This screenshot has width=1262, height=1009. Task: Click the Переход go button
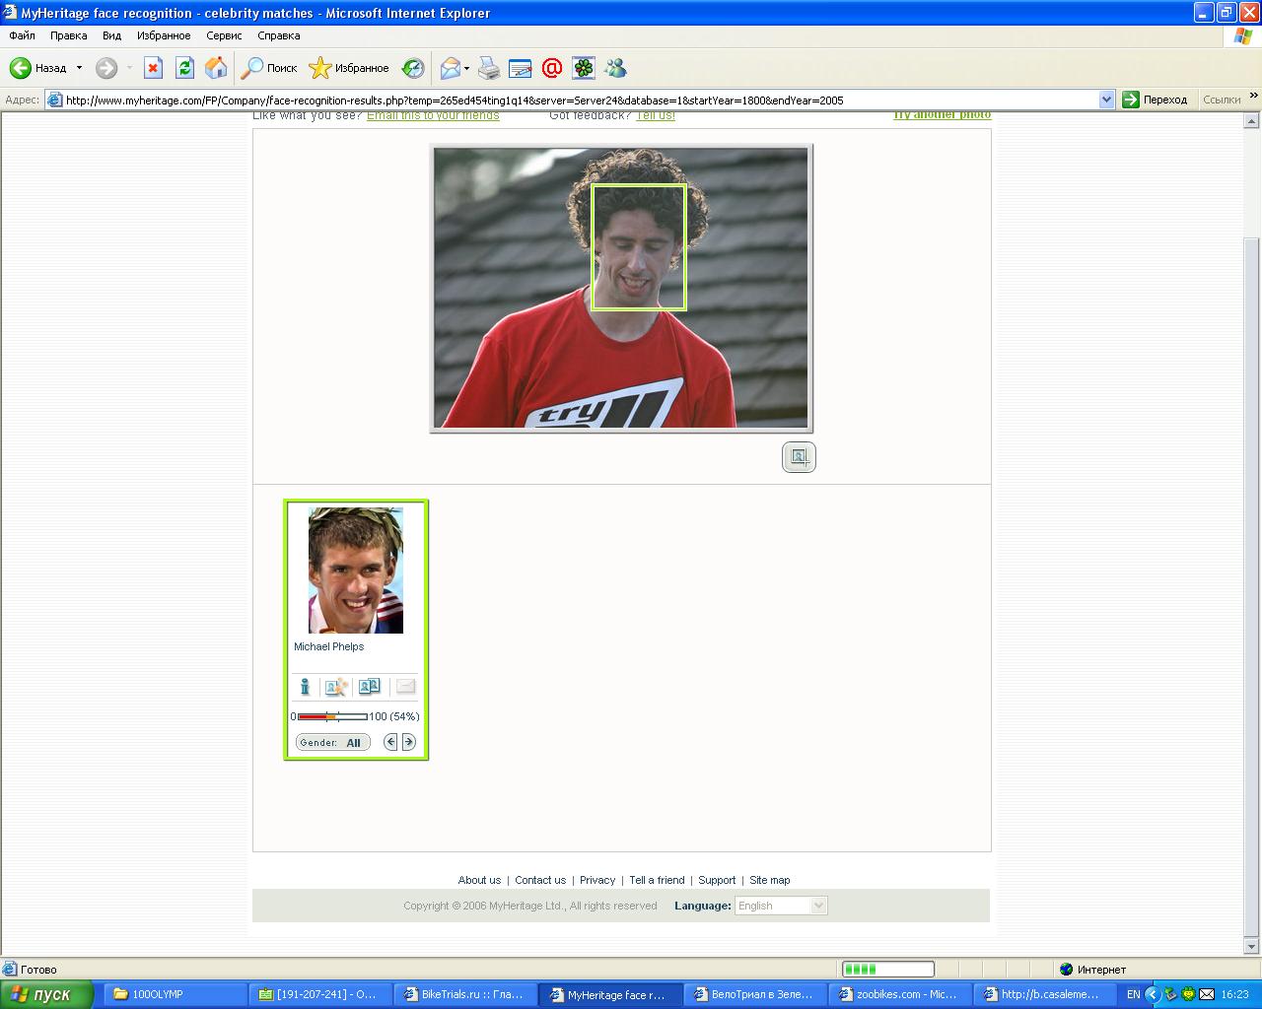[1156, 100]
